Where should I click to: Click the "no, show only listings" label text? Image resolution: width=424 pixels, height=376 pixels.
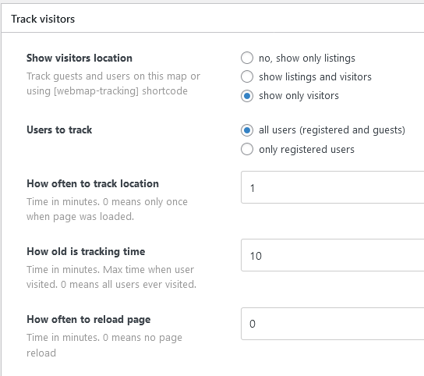pos(307,59)
